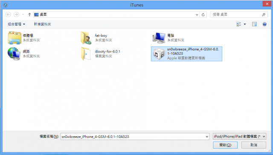
Task: Click the 網路 label text
Action: pos(26,51)
